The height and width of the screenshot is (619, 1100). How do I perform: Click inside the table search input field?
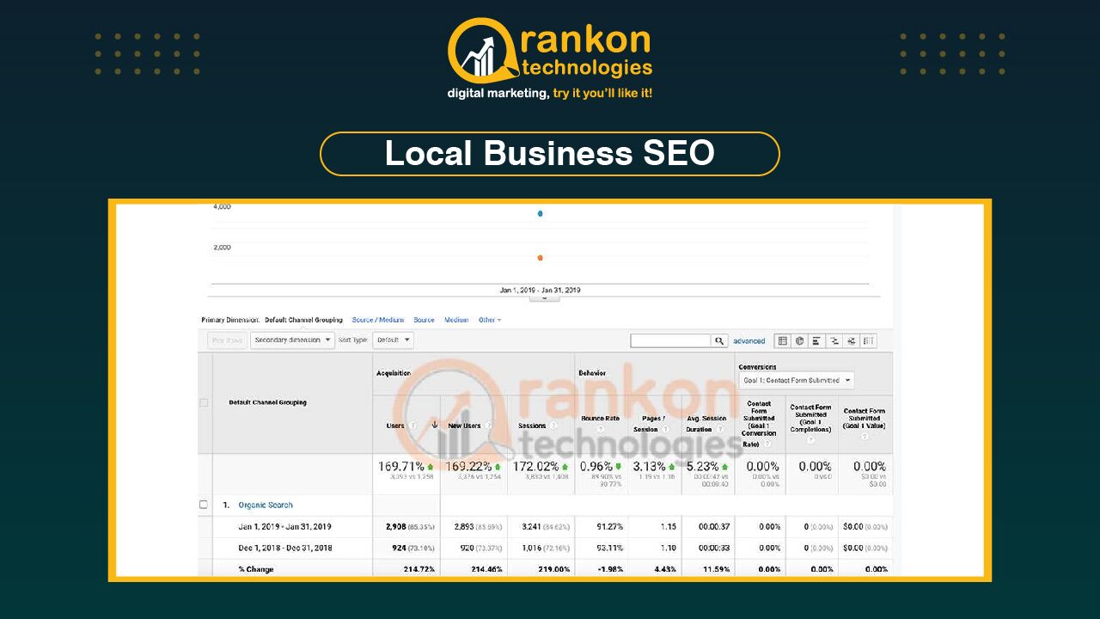(670, 340)
